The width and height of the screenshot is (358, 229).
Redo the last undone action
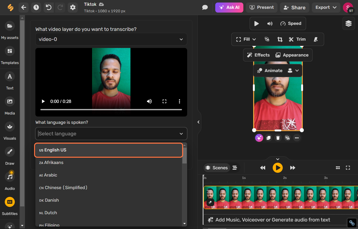click(60, 8)
